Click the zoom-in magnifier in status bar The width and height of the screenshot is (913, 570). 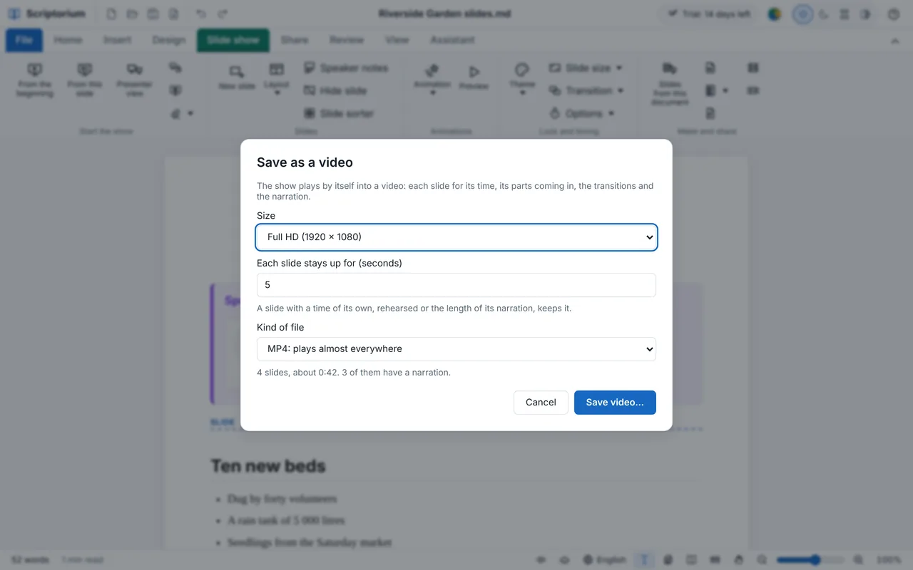tap(858, 560)
